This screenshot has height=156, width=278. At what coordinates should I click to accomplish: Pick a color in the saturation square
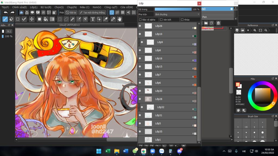tap(263, 96)
